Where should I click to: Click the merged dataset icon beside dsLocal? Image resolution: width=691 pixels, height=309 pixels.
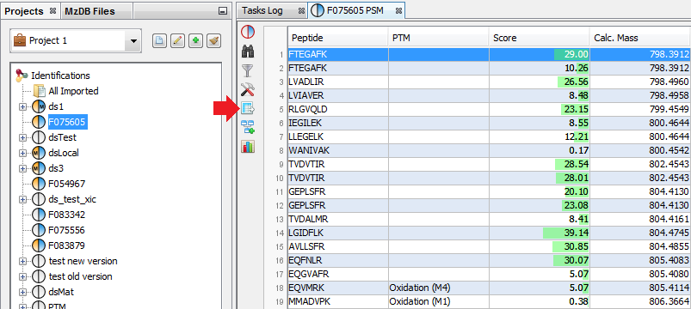tap(39, 153)
